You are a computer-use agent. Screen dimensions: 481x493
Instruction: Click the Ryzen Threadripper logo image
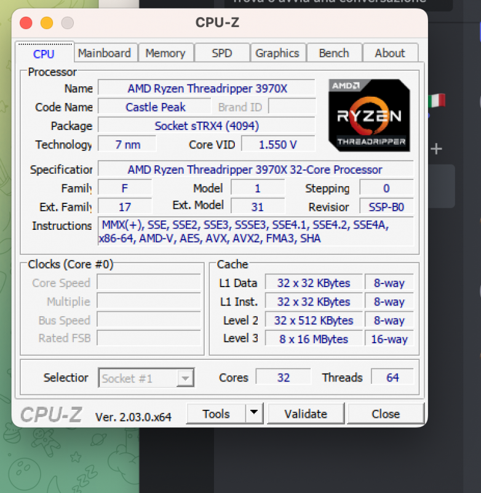369,115
